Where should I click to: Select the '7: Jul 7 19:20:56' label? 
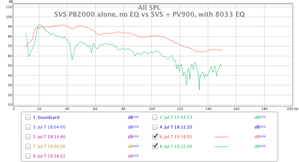coord(49,146)
